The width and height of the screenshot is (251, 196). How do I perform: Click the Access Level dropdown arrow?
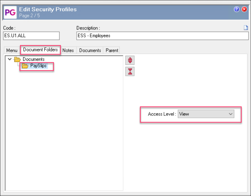(230, 114)
